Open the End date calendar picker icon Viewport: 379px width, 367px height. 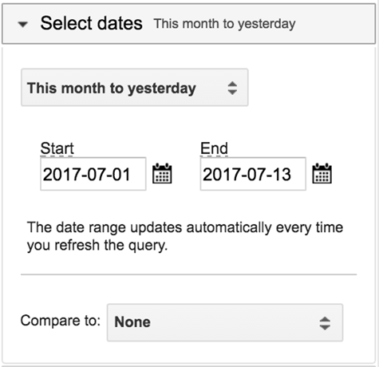tap(322, 173)
